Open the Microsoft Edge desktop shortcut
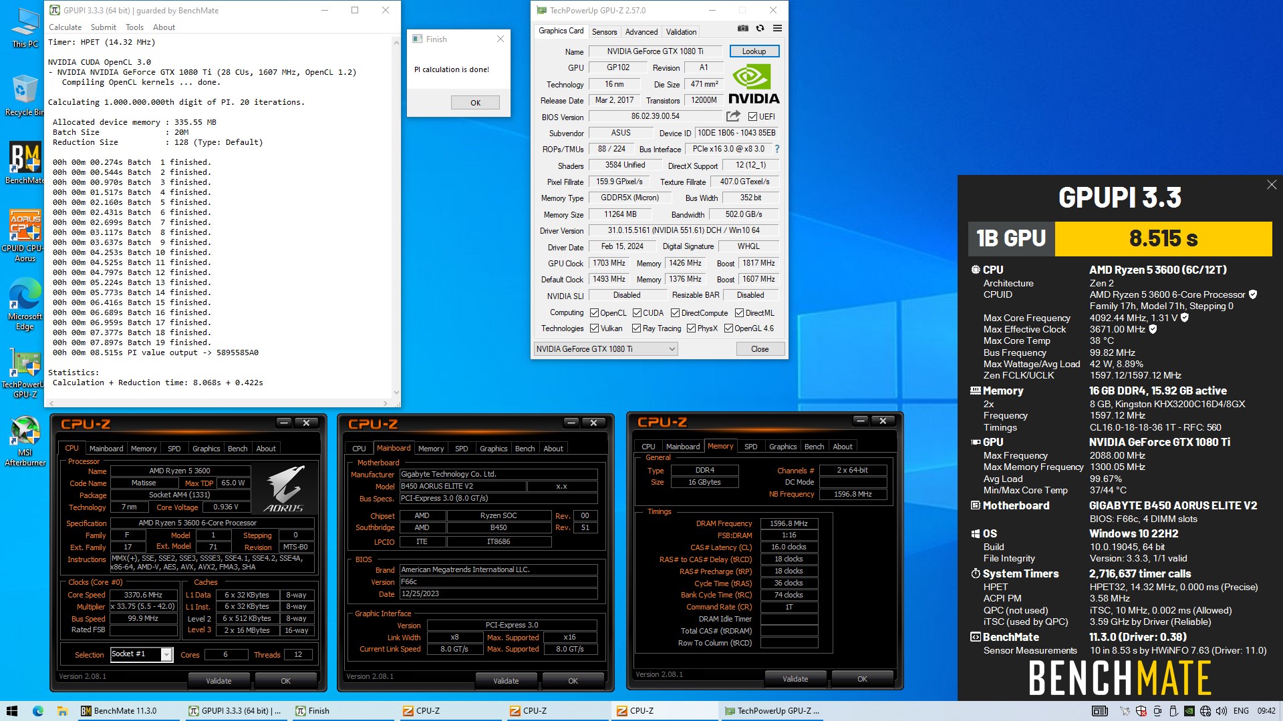Image resolution: width=1283 pixels, height=721 pixels. pyautogui.click(x=25, y=306)
